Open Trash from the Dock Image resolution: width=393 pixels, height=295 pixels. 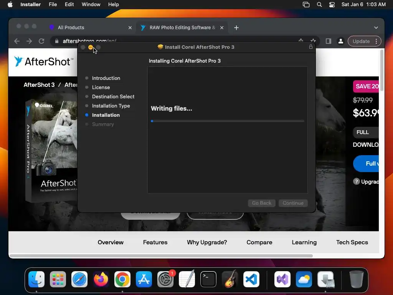pos(356,279)
